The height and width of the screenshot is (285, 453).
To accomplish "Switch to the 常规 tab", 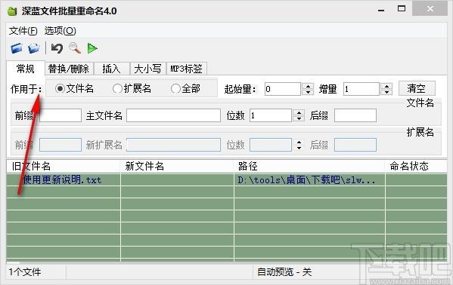I will (26, 69).
